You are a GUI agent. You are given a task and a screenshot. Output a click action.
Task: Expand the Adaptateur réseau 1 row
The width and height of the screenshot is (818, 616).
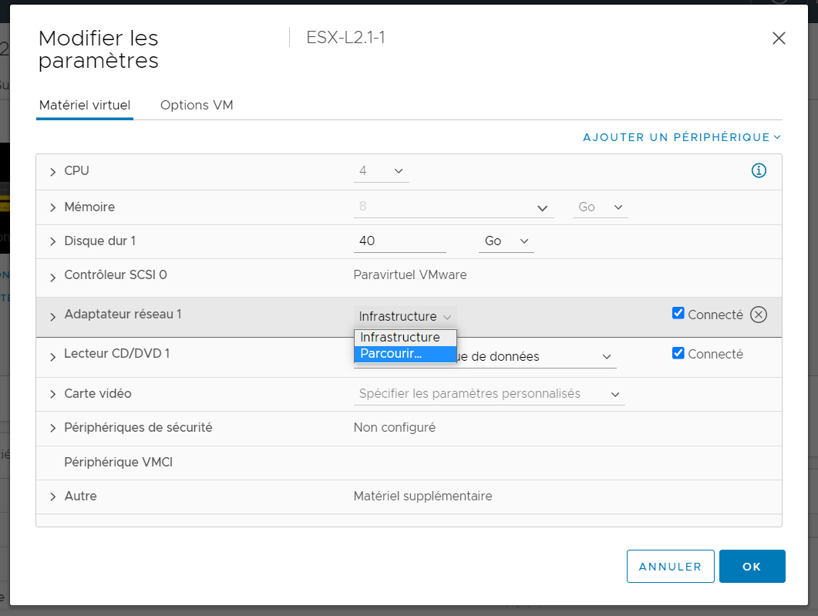point(52,317)
